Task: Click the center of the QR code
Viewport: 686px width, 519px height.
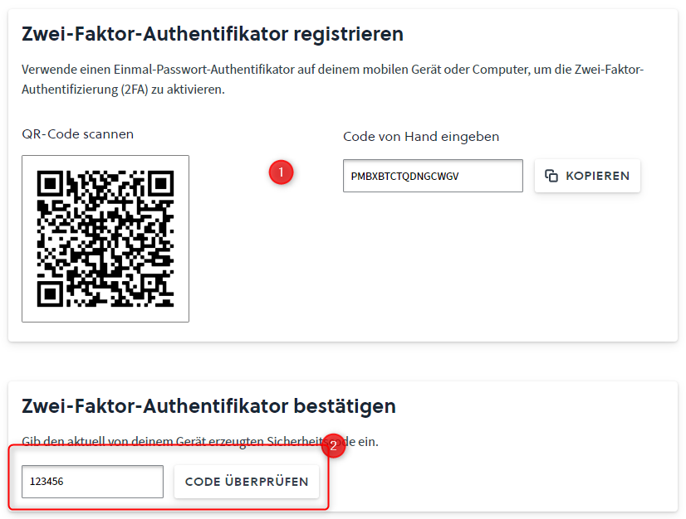Action: click(105, 239)
